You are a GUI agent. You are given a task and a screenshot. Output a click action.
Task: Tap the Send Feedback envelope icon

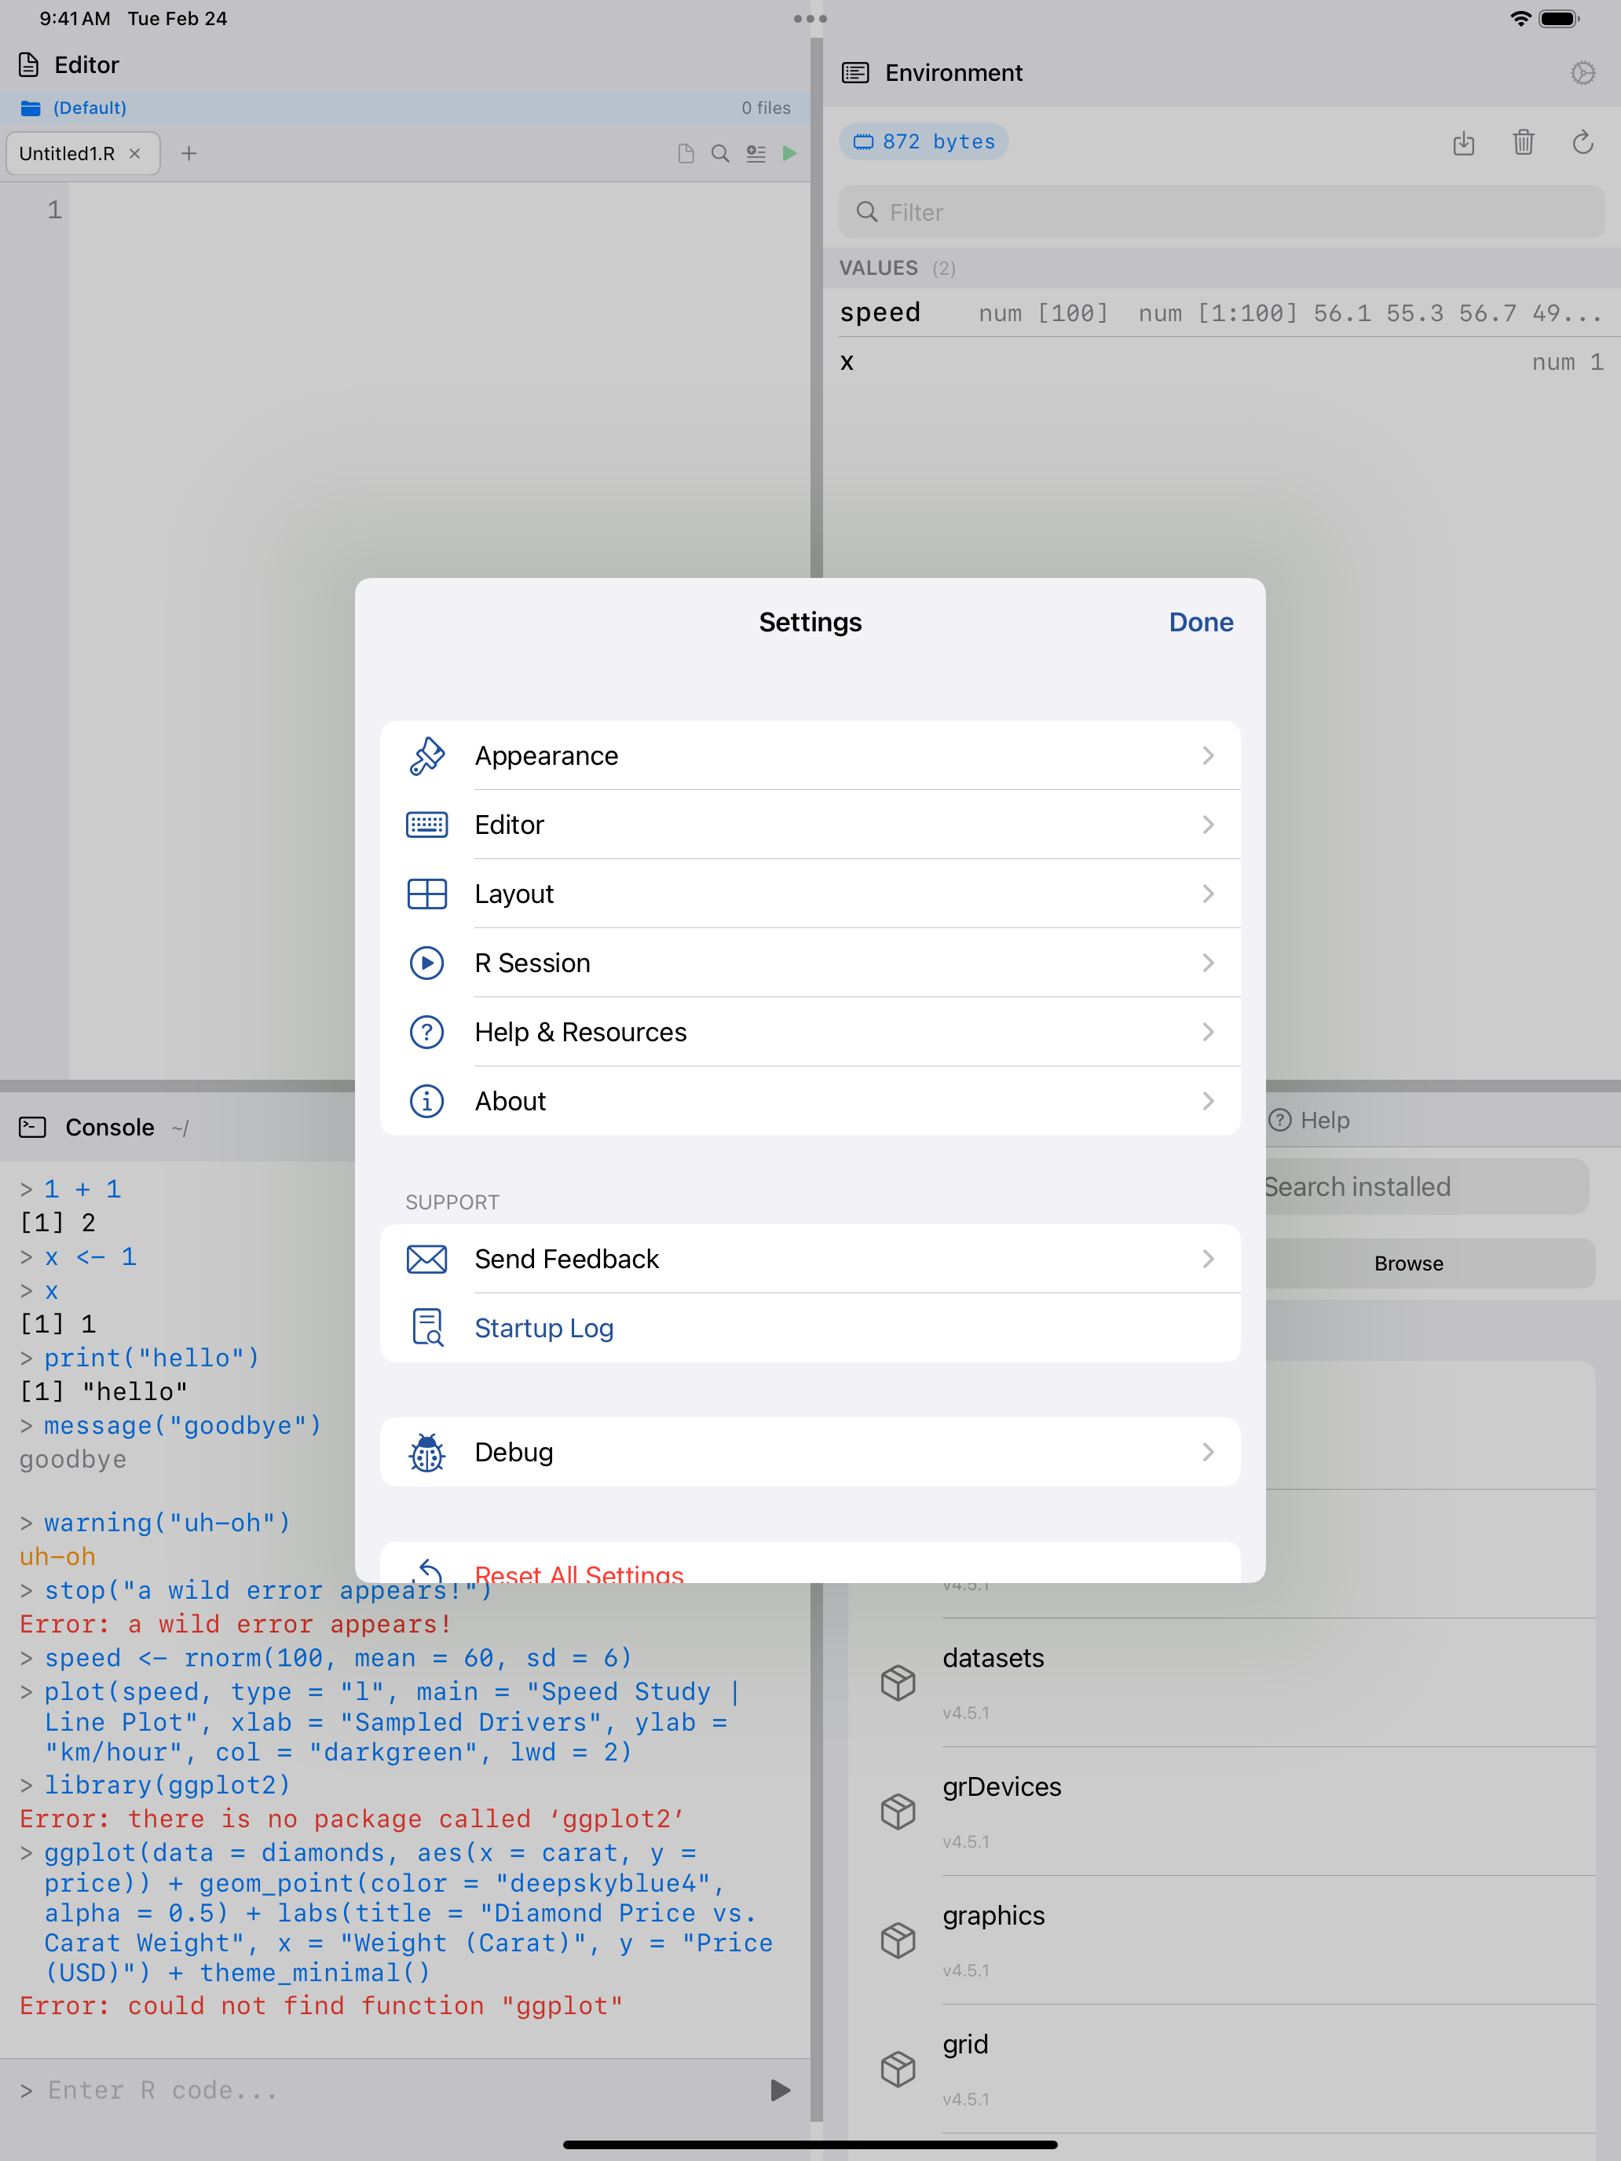(427, 1260)
